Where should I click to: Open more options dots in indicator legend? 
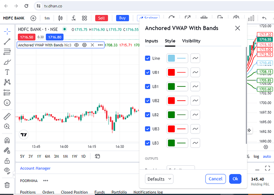[100, 45]
